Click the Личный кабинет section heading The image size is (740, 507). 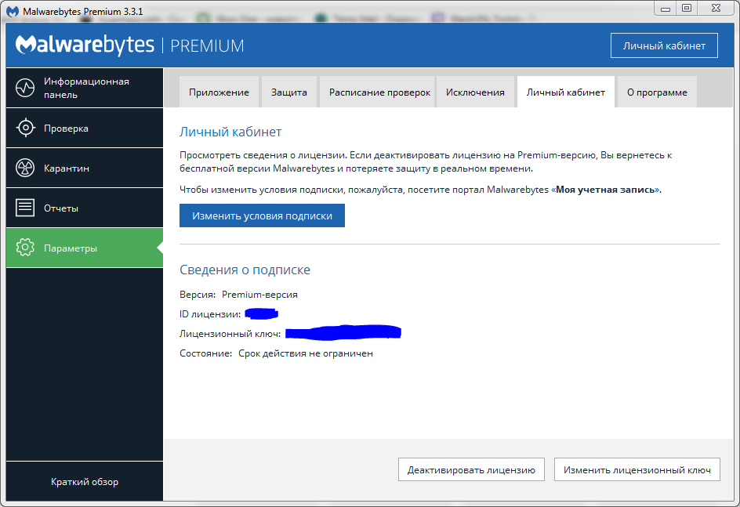point(230,132)
